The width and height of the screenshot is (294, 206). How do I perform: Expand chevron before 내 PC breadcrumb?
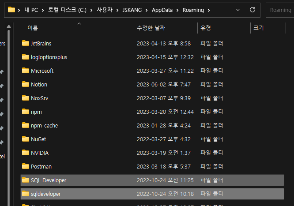[x=19, y=10]
